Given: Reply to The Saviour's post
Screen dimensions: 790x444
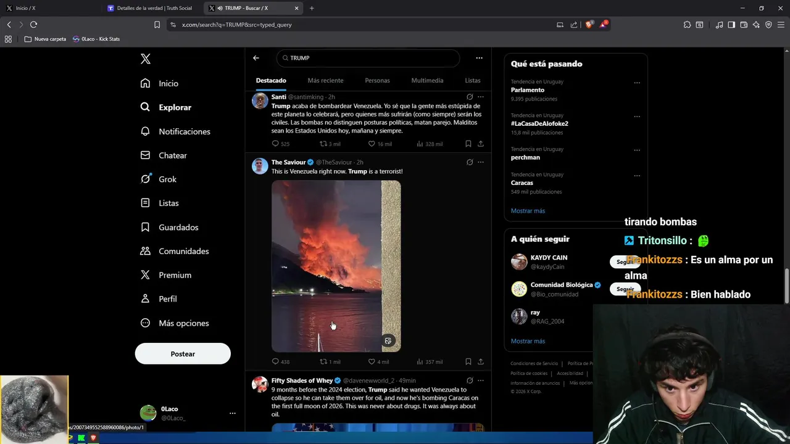Looking at the screenshot, I should coord(280,362).
